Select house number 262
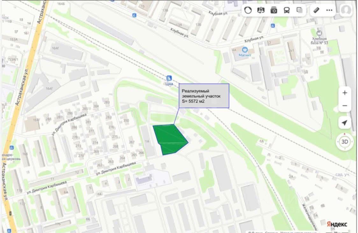 point(99,165)
